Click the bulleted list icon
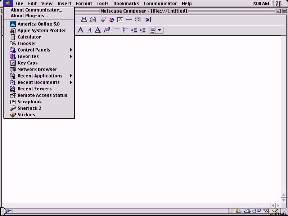This screenshot has width=288, height=216. click(117, 30)
